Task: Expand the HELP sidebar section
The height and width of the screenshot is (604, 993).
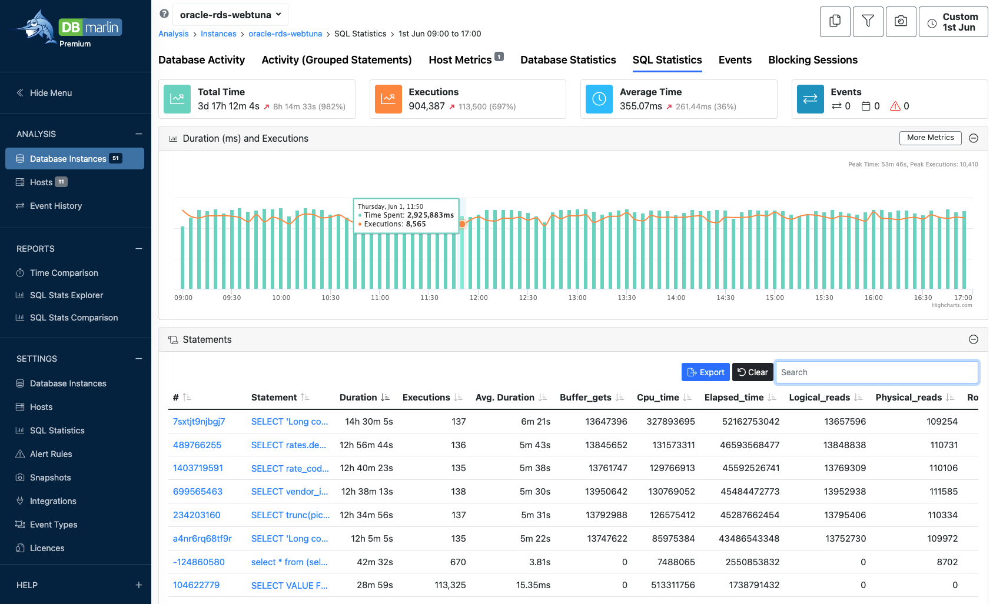Action: click(x=139, y=585)
